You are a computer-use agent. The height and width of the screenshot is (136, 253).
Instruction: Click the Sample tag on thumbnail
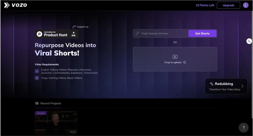point(41,113)
